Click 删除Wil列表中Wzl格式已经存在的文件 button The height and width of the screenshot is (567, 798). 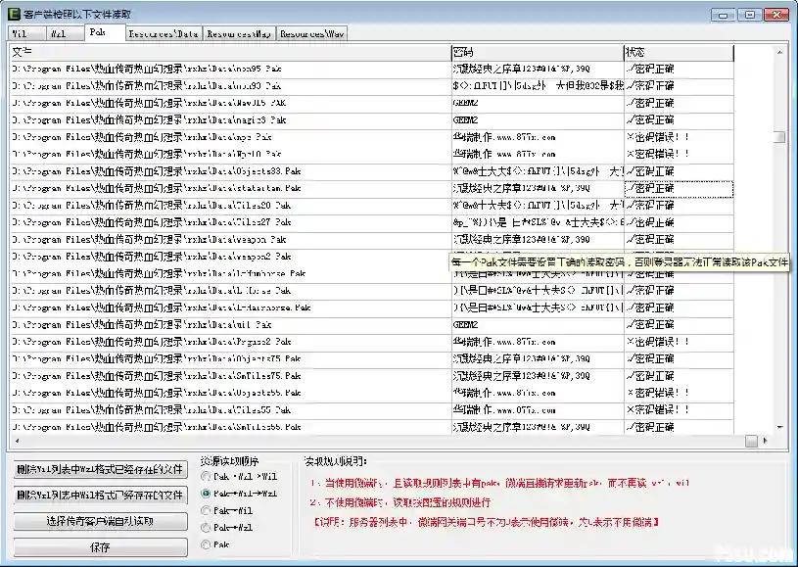100,469
